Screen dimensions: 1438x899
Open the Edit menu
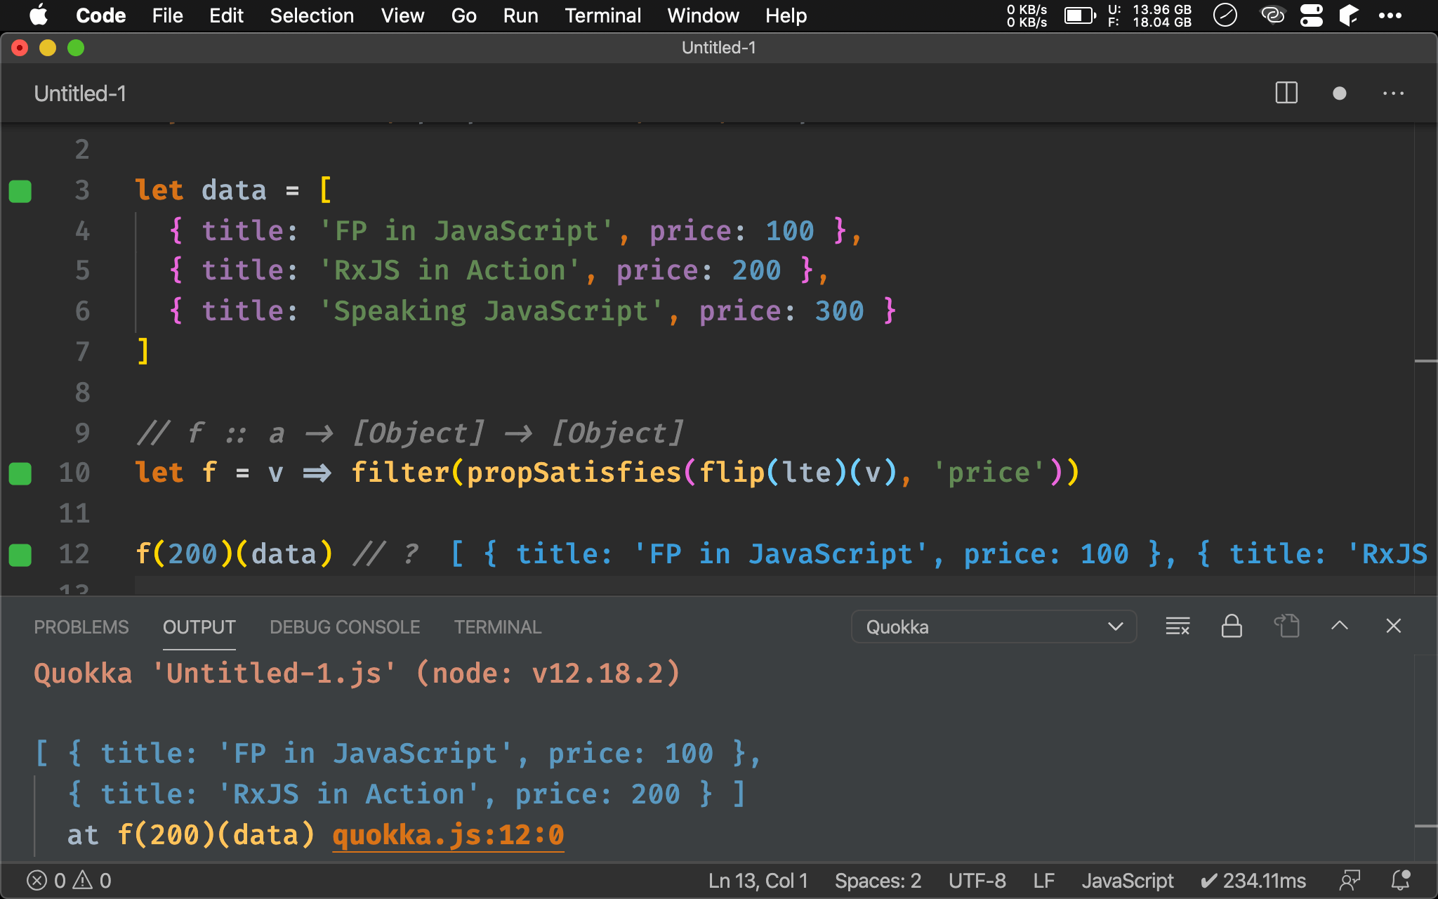click(x=226, y=15)
